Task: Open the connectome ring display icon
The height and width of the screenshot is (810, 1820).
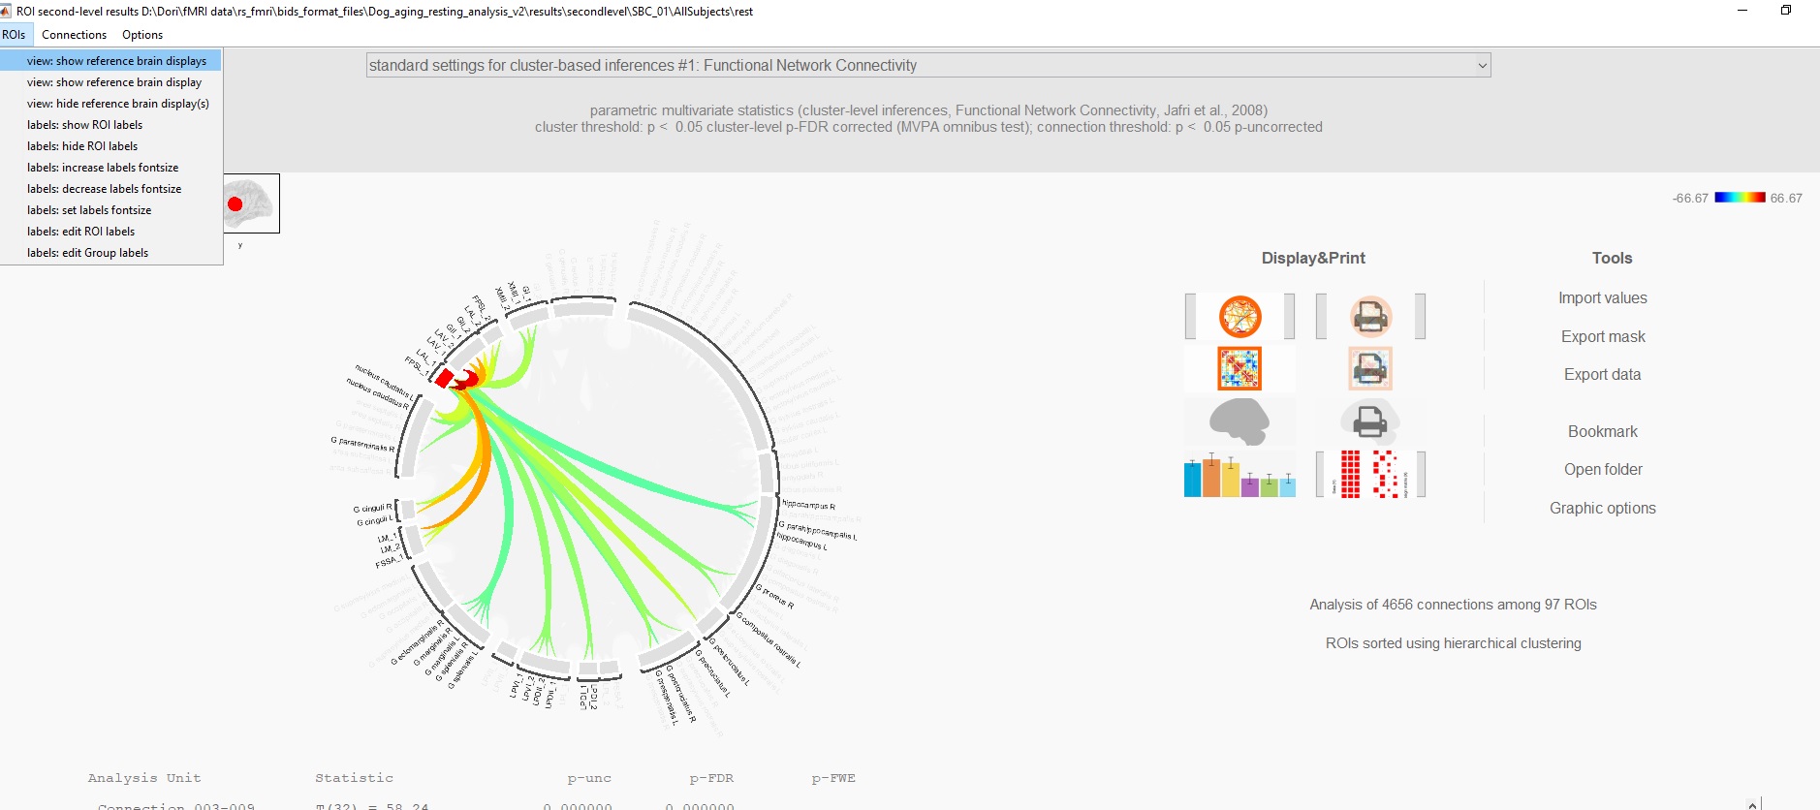Action: tap(1239, 317)
